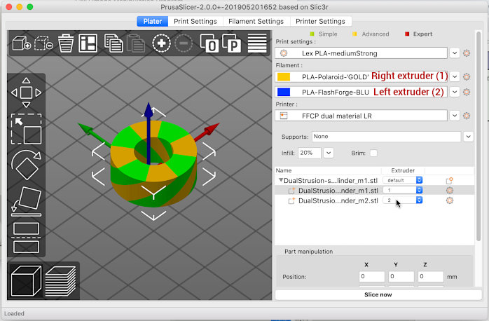Viewport: 489px width, 321px height.
Task: Click the torus model in the 3D view
Action: tap(153, 164)
